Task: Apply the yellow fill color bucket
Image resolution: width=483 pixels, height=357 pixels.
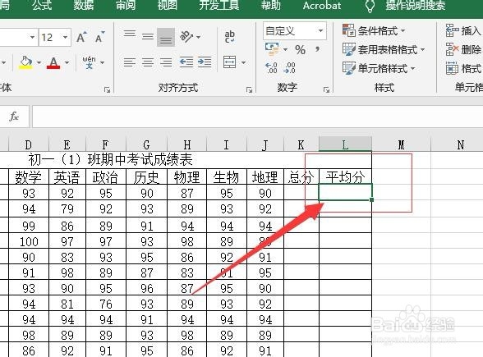Action: (26, 62)
